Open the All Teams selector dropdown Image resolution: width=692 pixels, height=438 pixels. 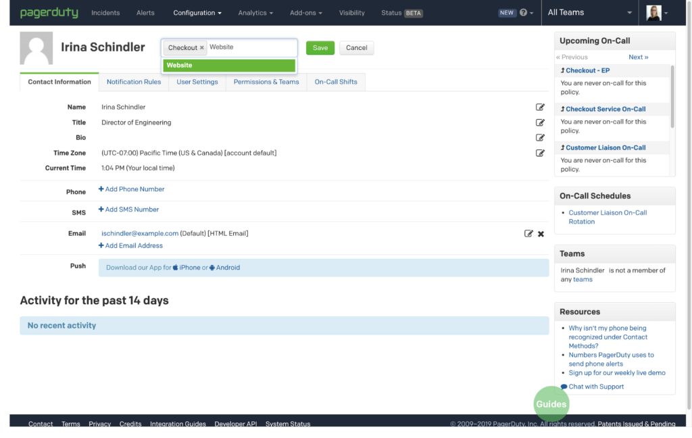[x=591, y=13]
